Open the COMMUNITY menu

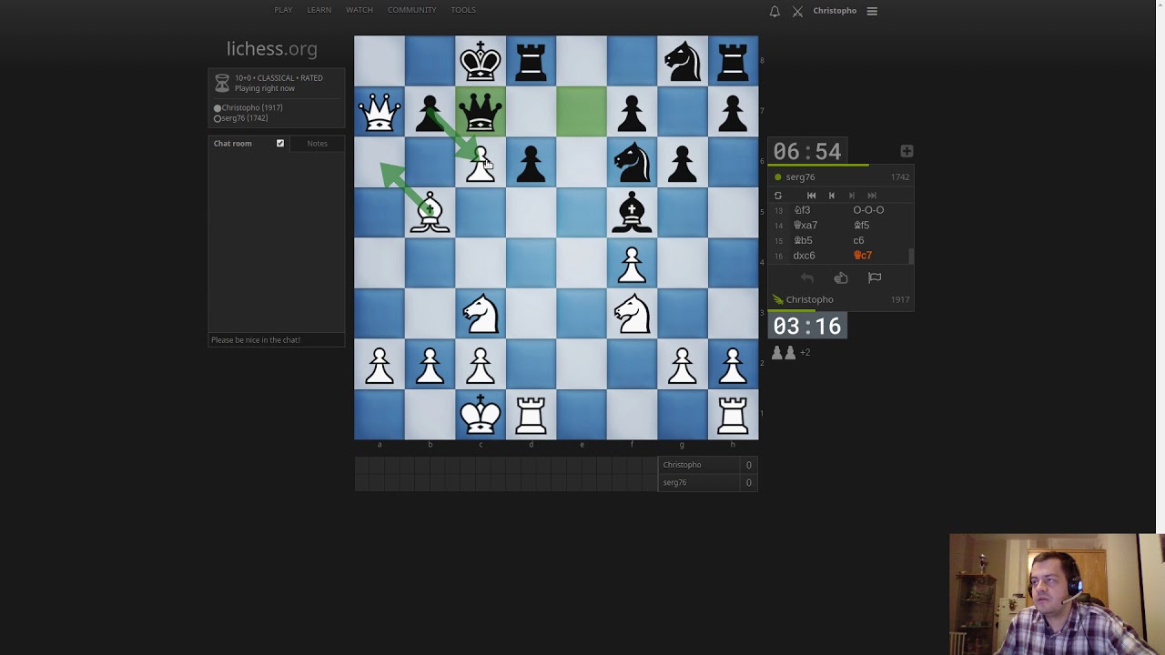pos(412,10)
